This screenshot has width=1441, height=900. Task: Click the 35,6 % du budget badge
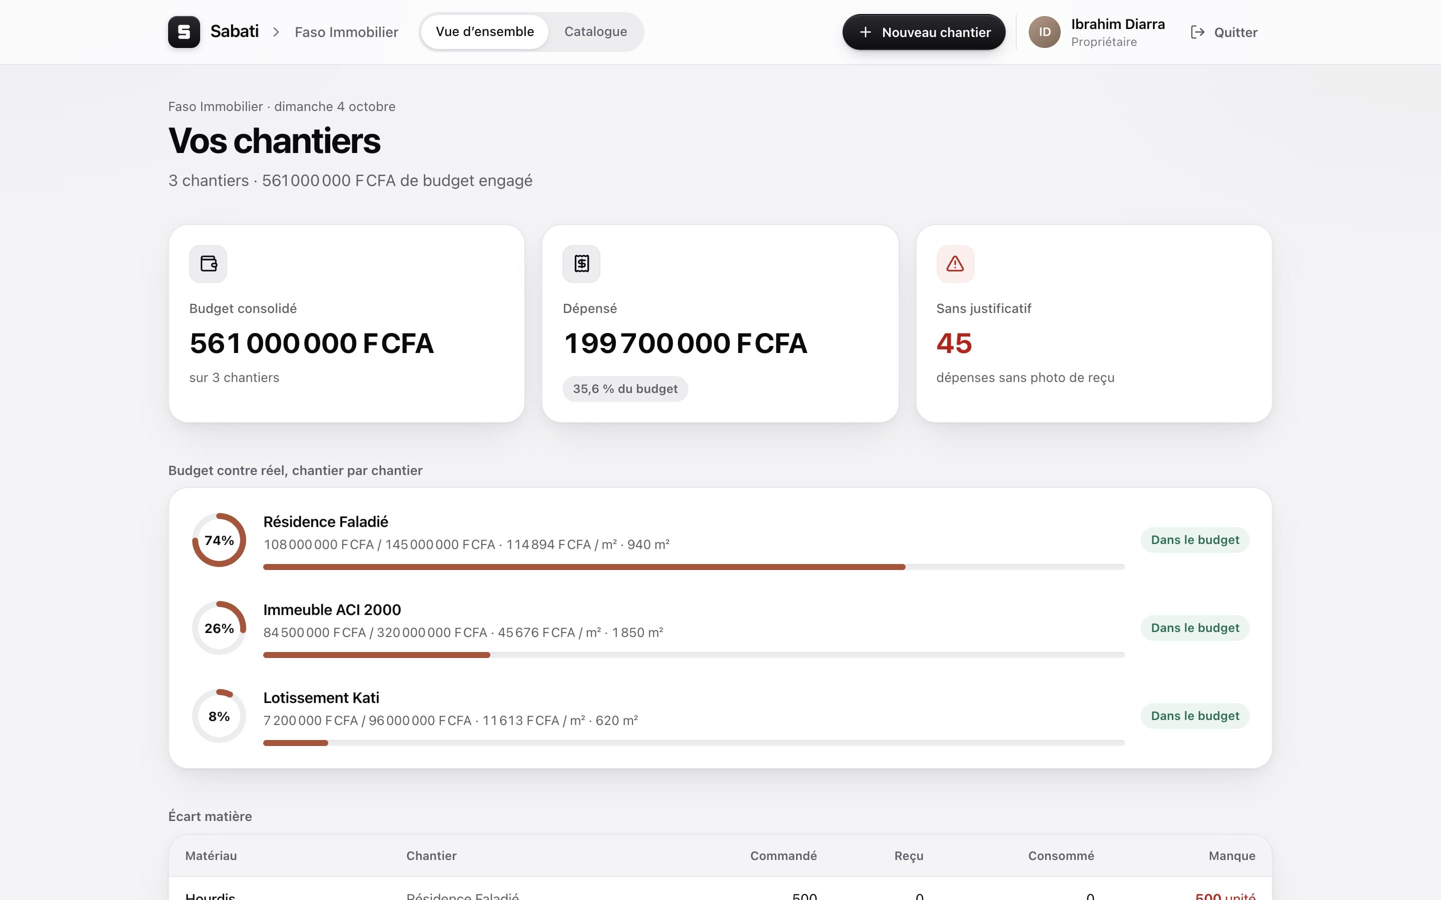625,388
